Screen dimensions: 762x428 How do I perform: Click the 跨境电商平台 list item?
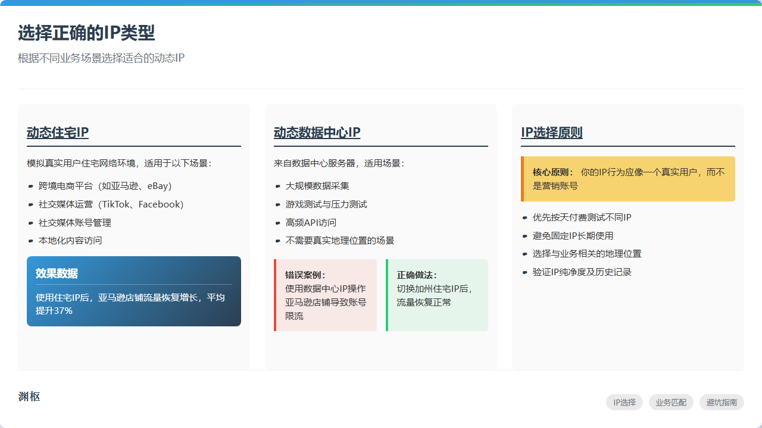coord(105,186)
